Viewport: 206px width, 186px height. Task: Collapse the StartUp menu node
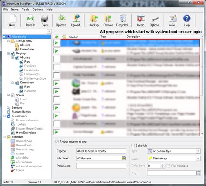pos(8,41)
